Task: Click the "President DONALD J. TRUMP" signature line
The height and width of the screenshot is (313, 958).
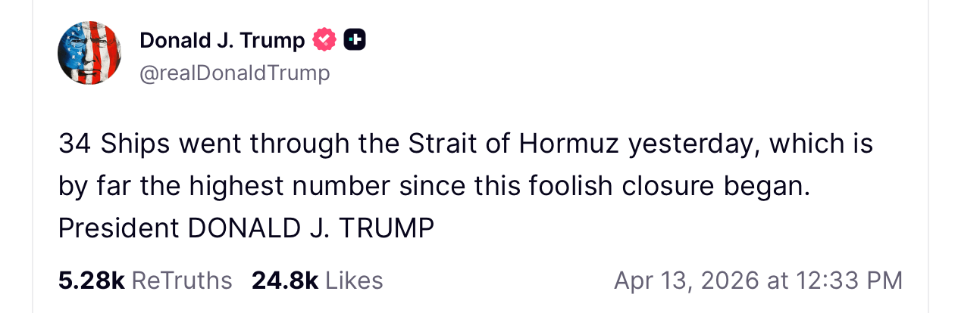Action: (x=246, y=228)
